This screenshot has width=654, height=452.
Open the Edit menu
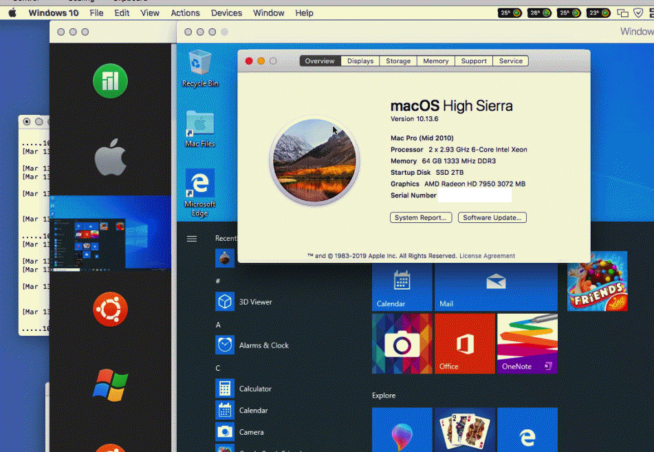[122, 13]
